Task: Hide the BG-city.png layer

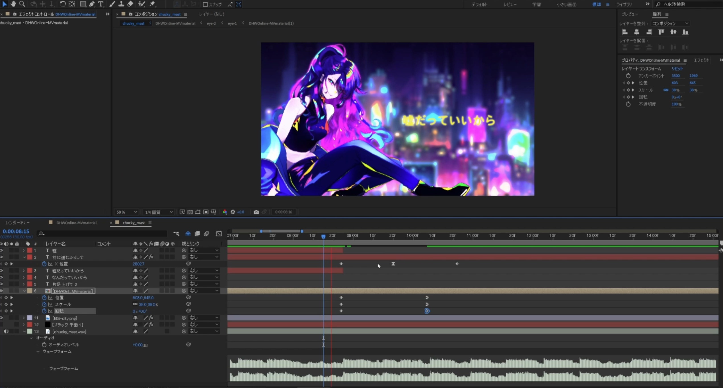Action: 1,318
